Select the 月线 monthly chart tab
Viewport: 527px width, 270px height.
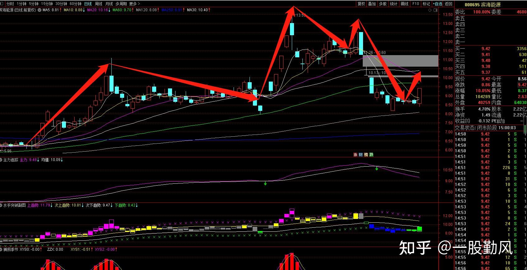coord(109,4)
